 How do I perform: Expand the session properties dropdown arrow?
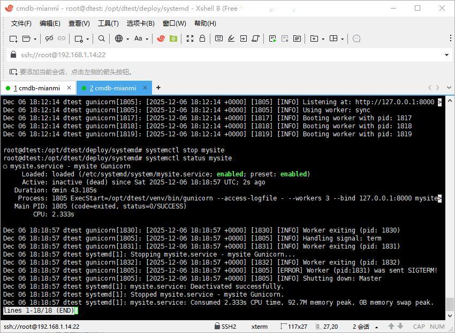[88, 39]
